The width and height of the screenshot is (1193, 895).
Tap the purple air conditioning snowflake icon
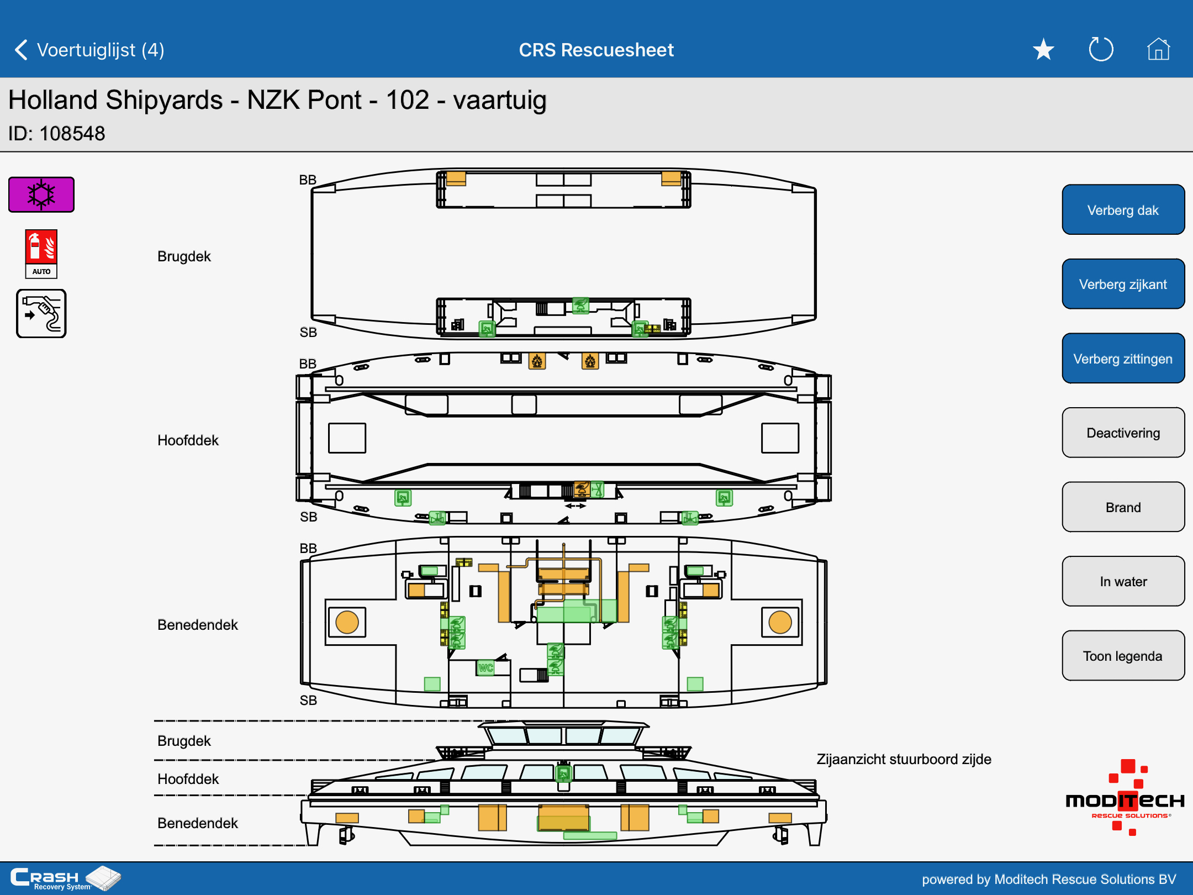(41, 194)
